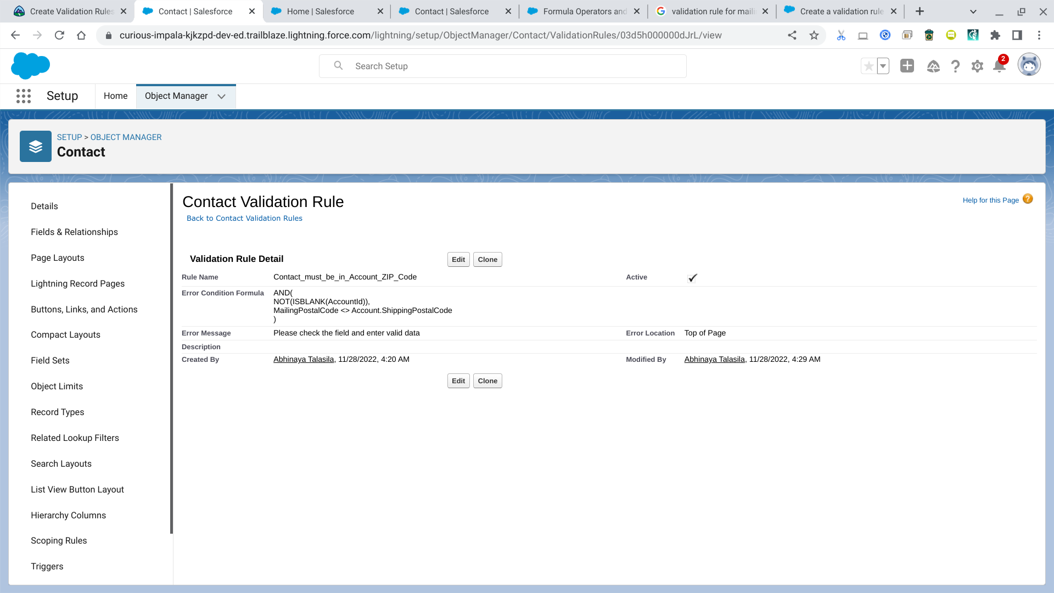Click the top Edit button

[458, 260]
